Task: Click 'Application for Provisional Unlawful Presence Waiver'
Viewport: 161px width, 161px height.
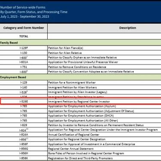Action: [x=83, y=62]
